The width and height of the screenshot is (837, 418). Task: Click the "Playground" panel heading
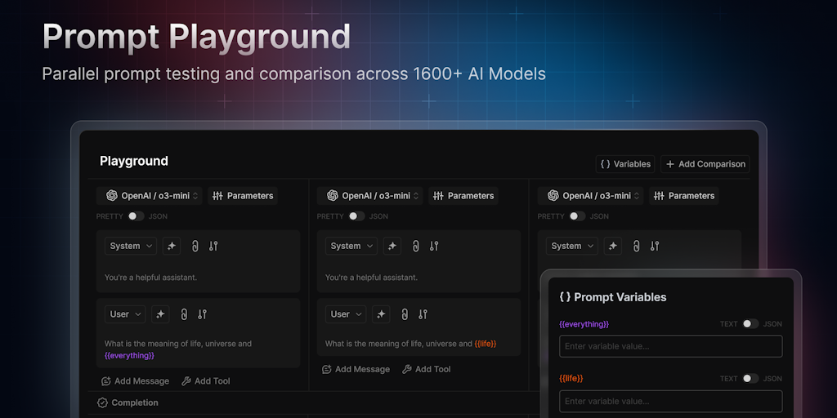click(x=134, y=161)
